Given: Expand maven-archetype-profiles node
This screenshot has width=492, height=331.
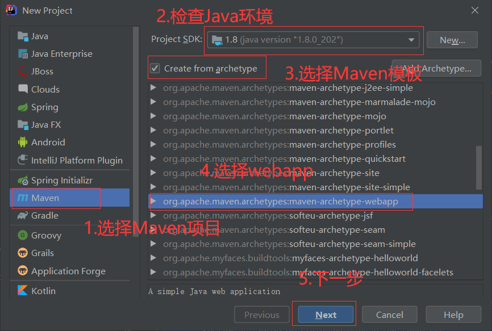Looking at the screenshot, I should 153,144.
